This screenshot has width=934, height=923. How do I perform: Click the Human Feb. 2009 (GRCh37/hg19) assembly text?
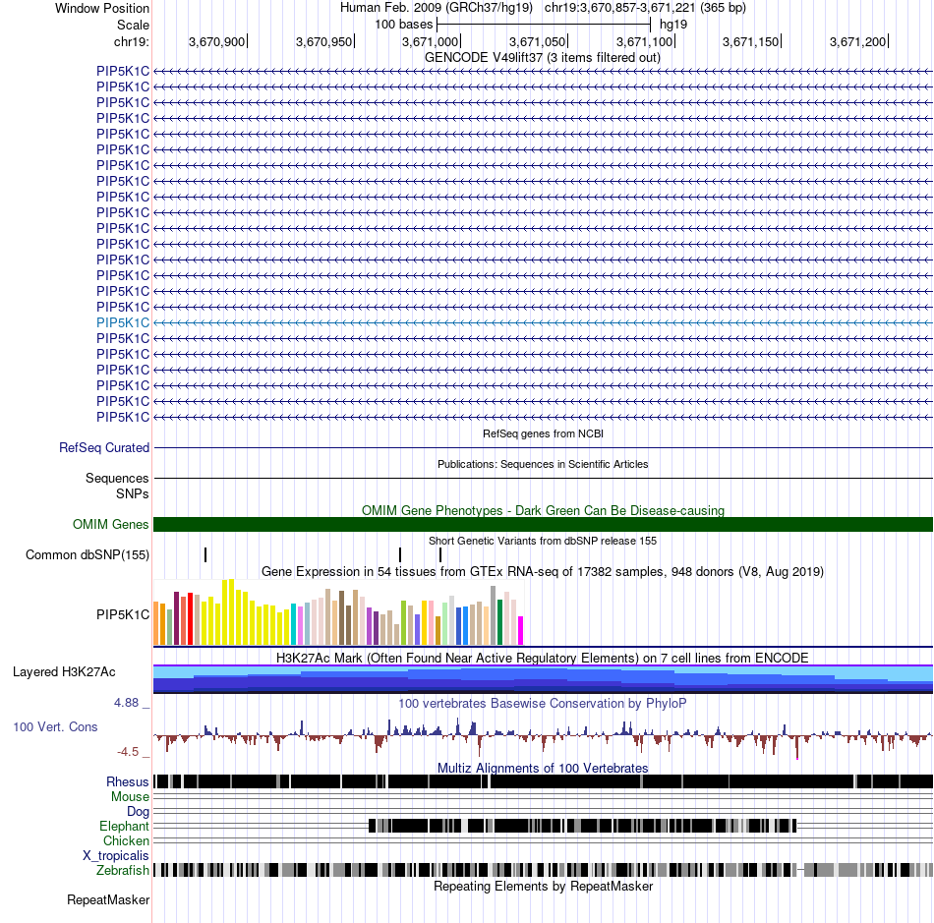tap(436, 8)
